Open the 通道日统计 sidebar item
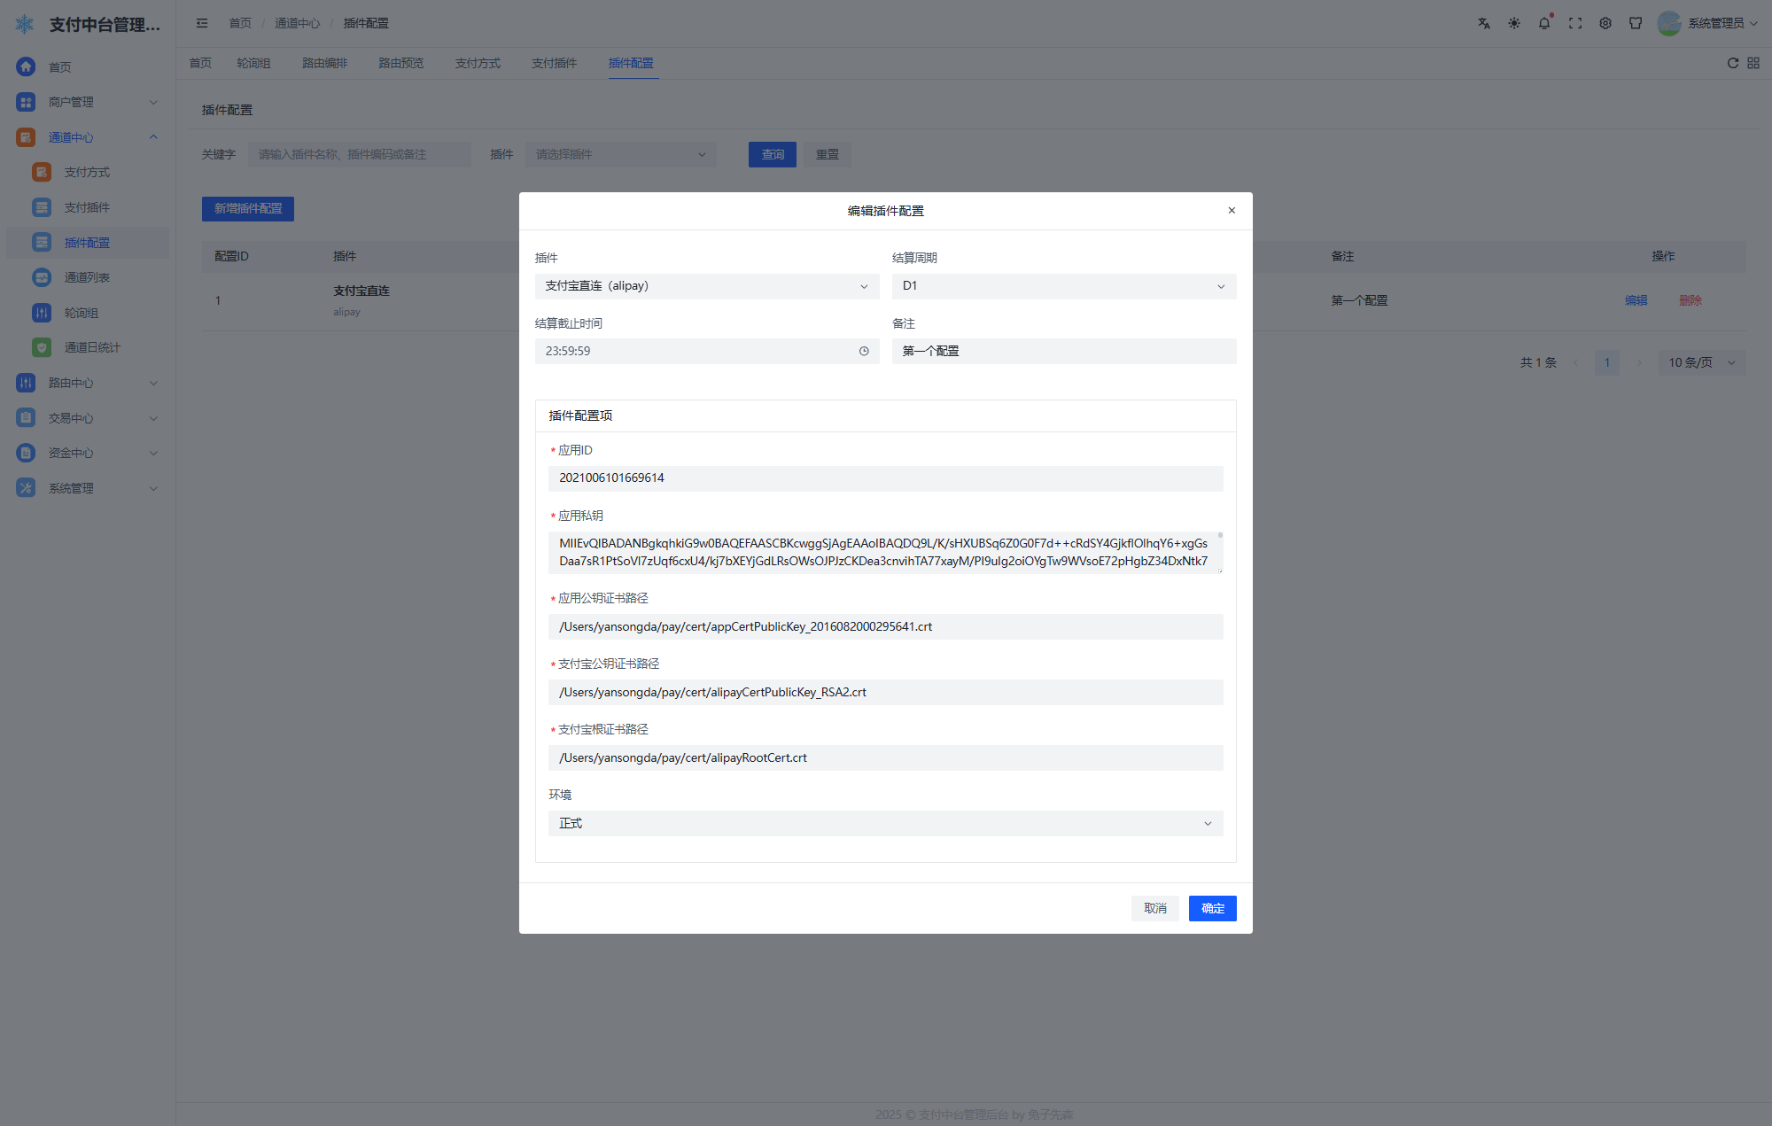Viewport: 1772px width, 1126px height. click(x=91, y=347)
